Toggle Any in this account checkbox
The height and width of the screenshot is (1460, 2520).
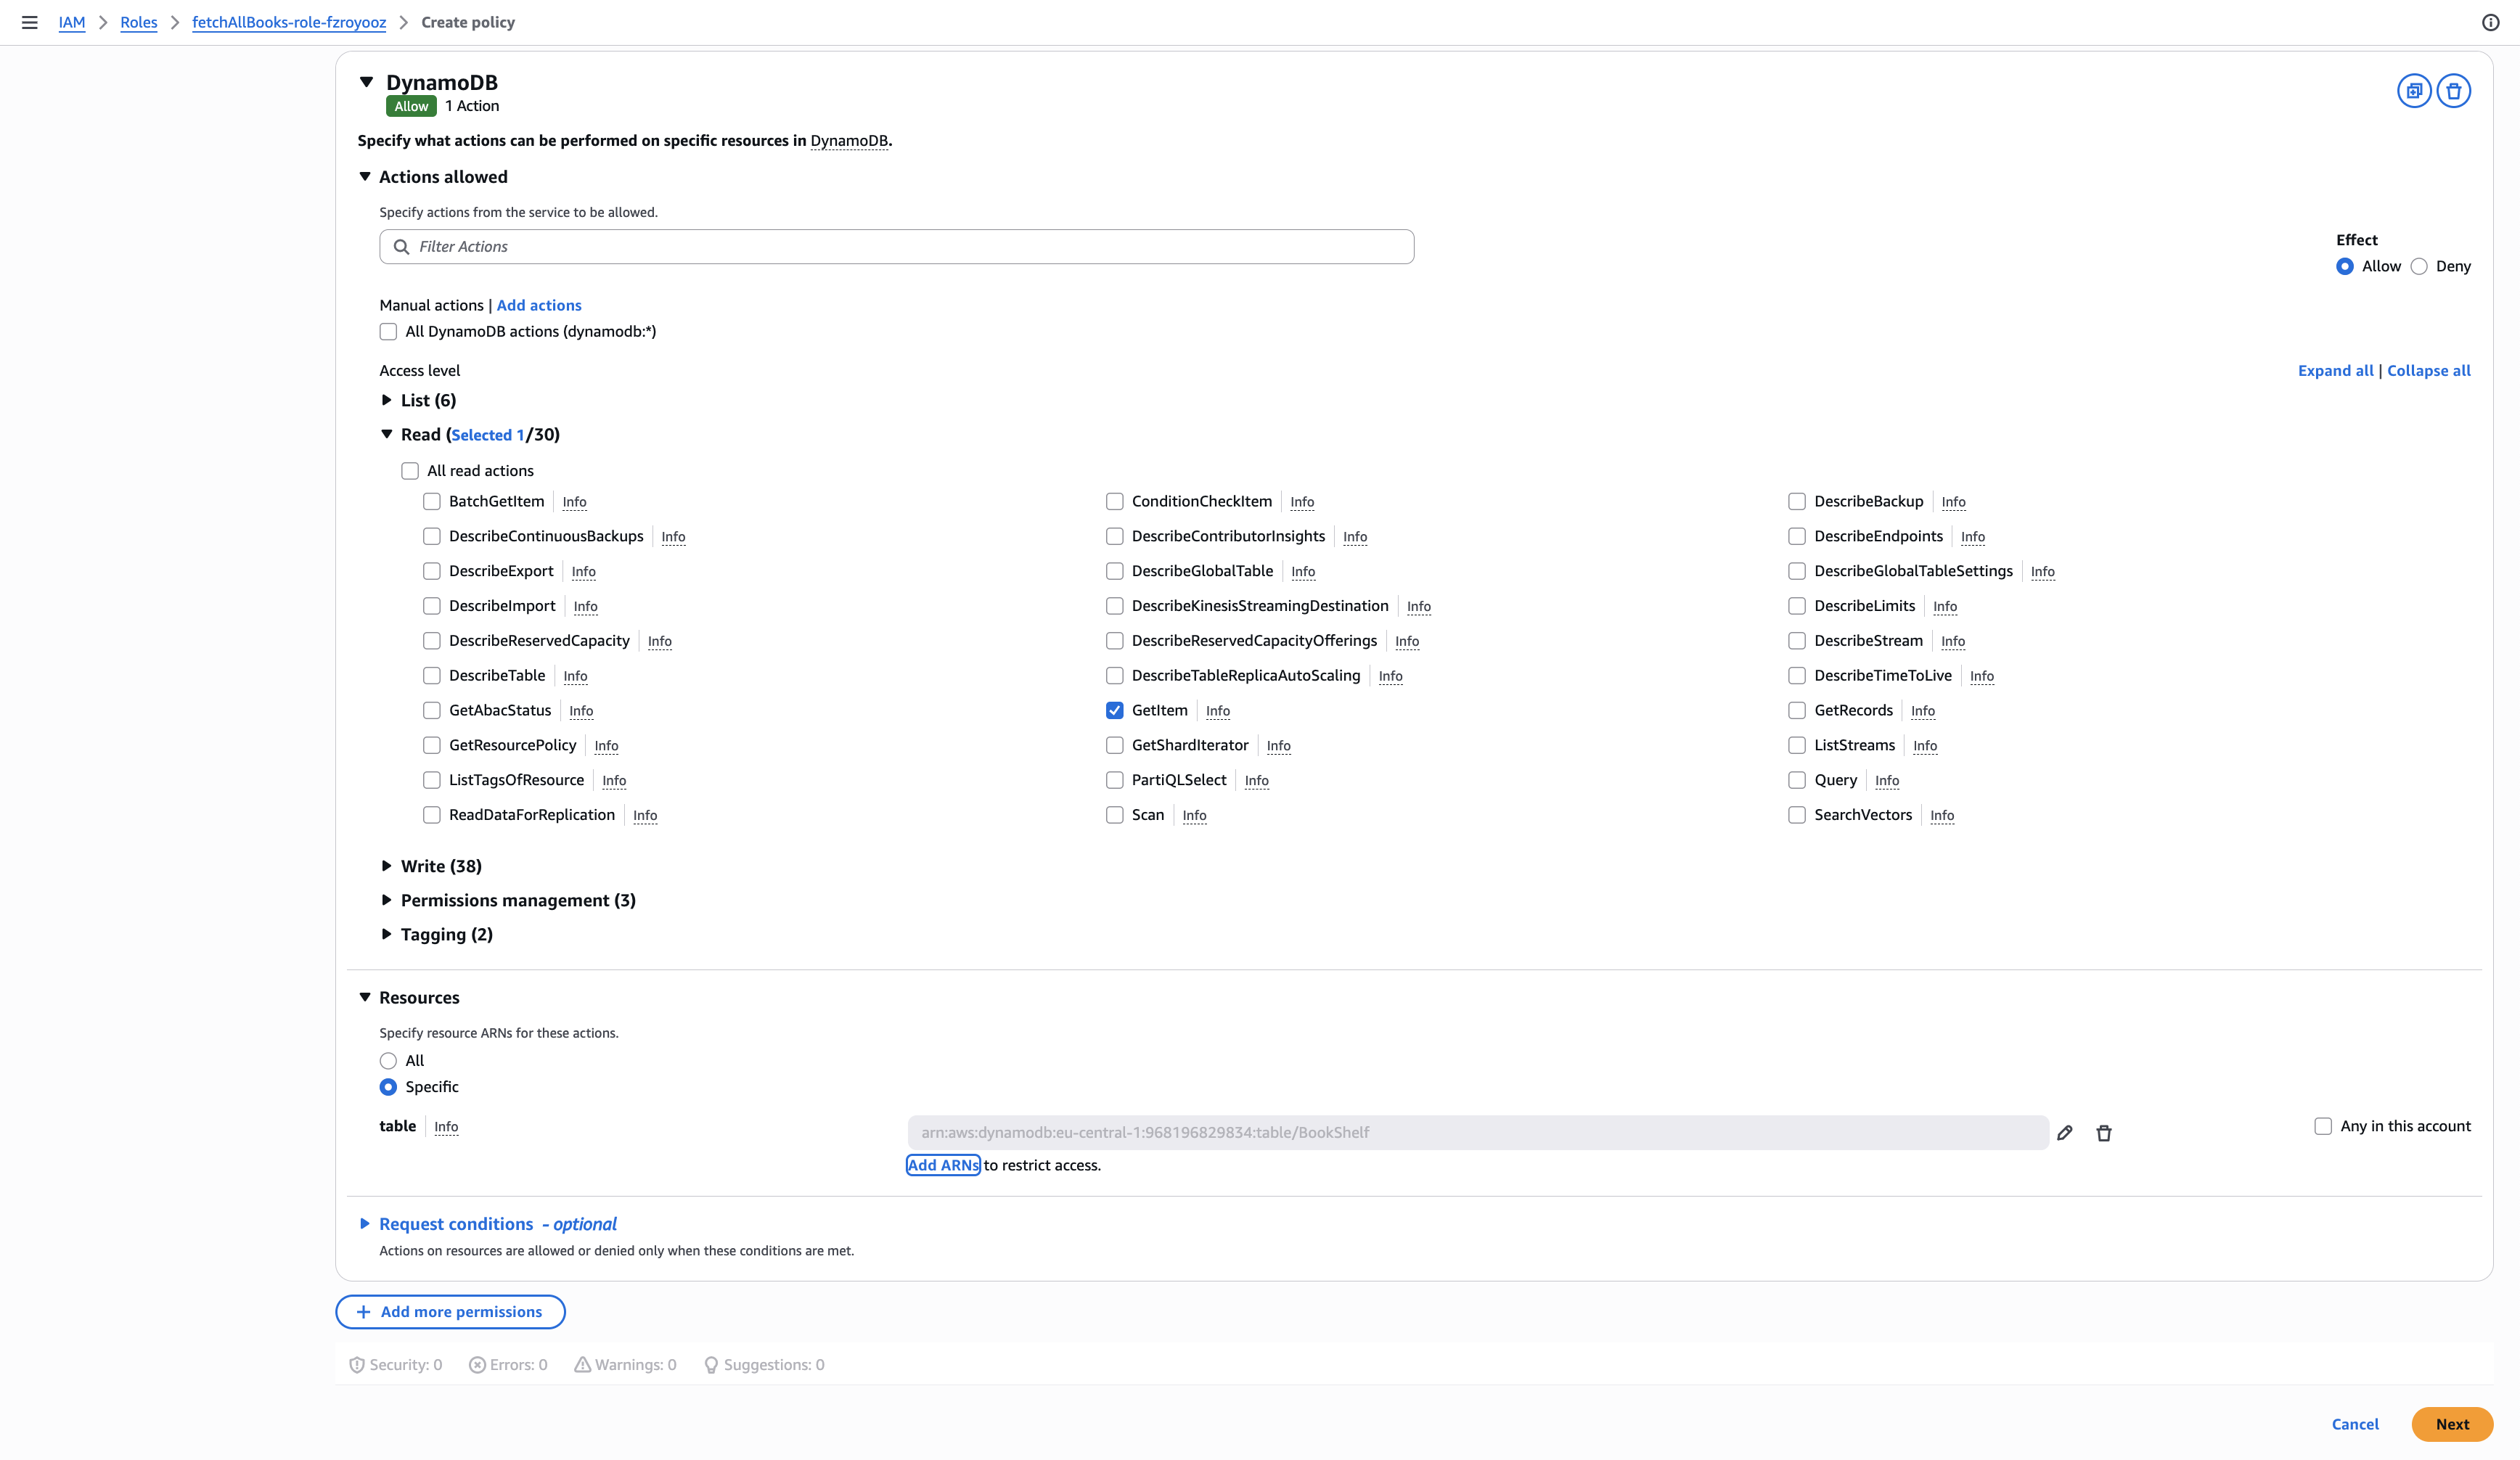[2323, 1126]
